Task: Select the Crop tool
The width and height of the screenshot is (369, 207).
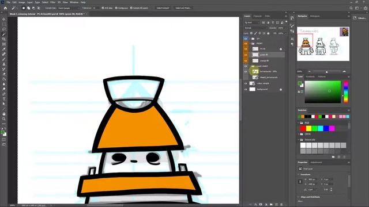Action: point(4,39)
